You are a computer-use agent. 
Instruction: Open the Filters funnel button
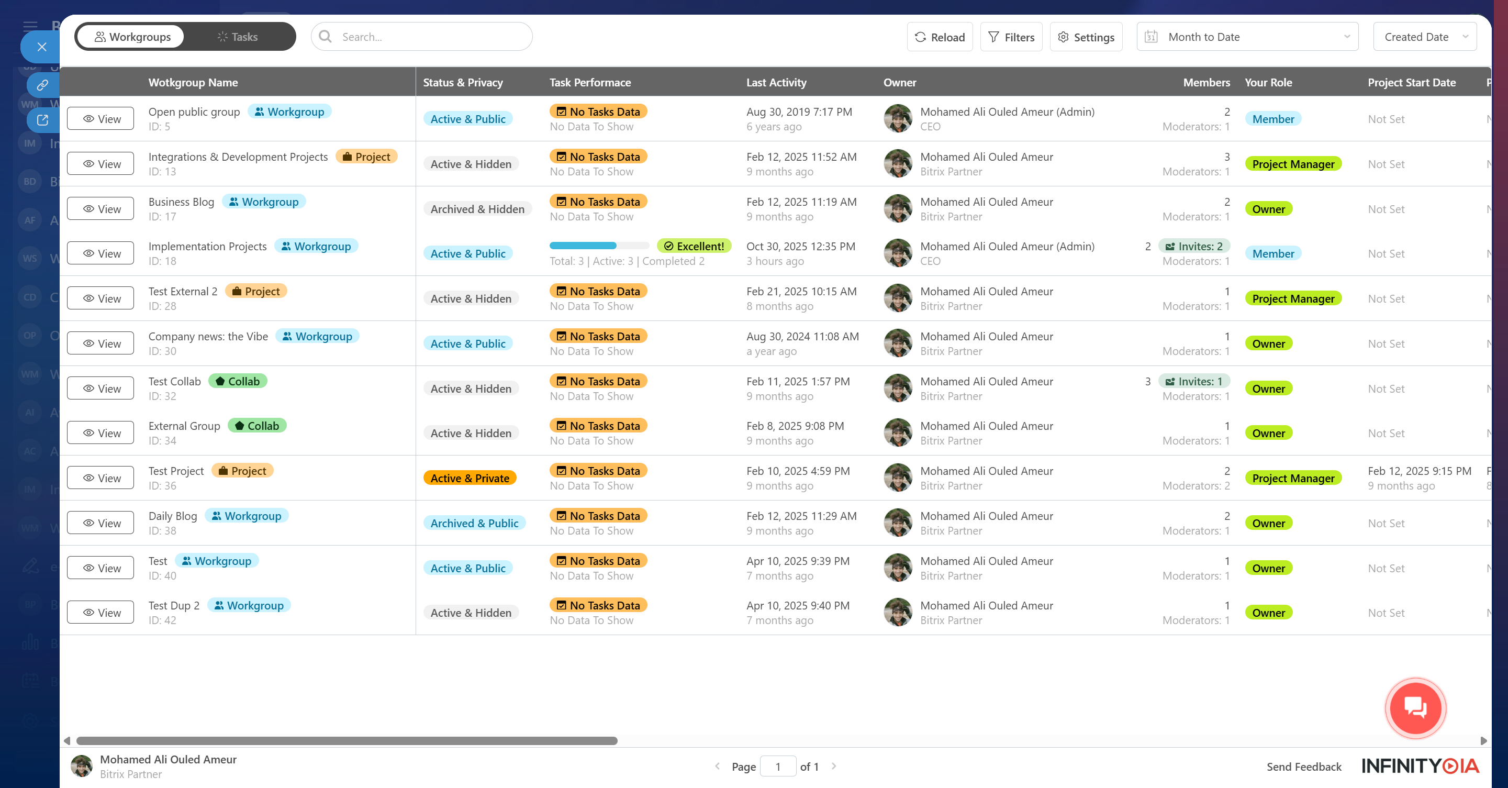pyautogui.click(x=1011, y=37)
